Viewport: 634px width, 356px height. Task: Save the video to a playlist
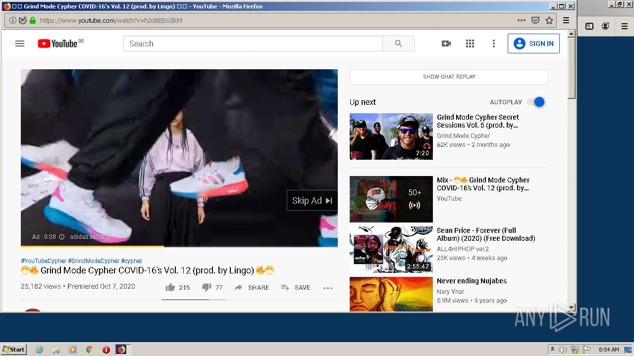pos(296,287)
